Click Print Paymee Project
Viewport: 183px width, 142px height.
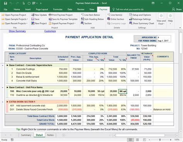(61, 15)
